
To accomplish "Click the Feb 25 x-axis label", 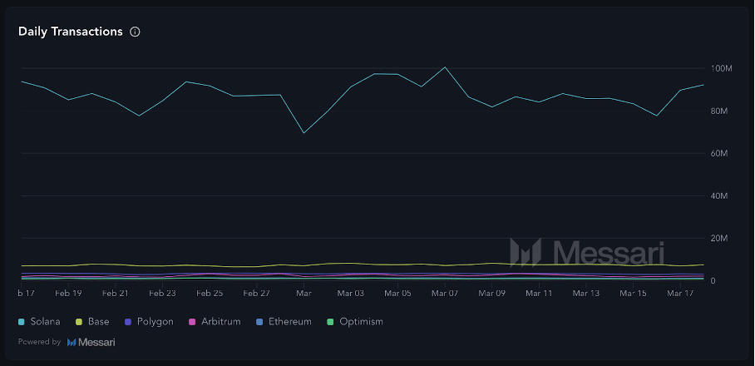I will tap(210, 294).
